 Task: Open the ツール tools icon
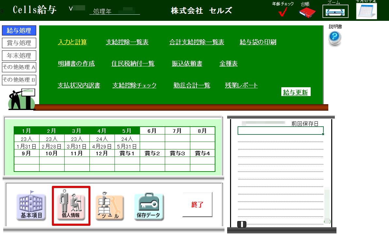pos(110,207)
